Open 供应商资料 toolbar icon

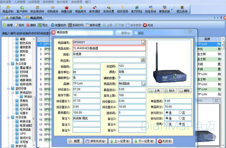pos(37,9)
